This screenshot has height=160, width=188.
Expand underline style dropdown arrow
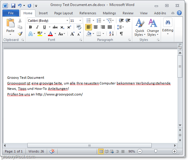49,27
